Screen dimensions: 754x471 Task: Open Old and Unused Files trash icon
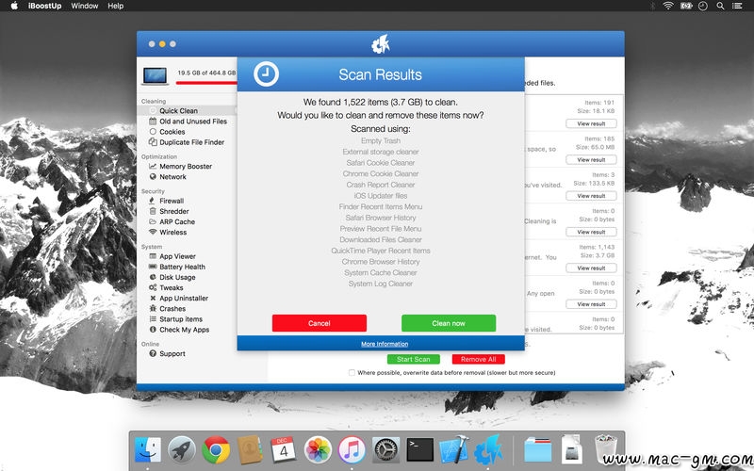click(x=153, y=122)
